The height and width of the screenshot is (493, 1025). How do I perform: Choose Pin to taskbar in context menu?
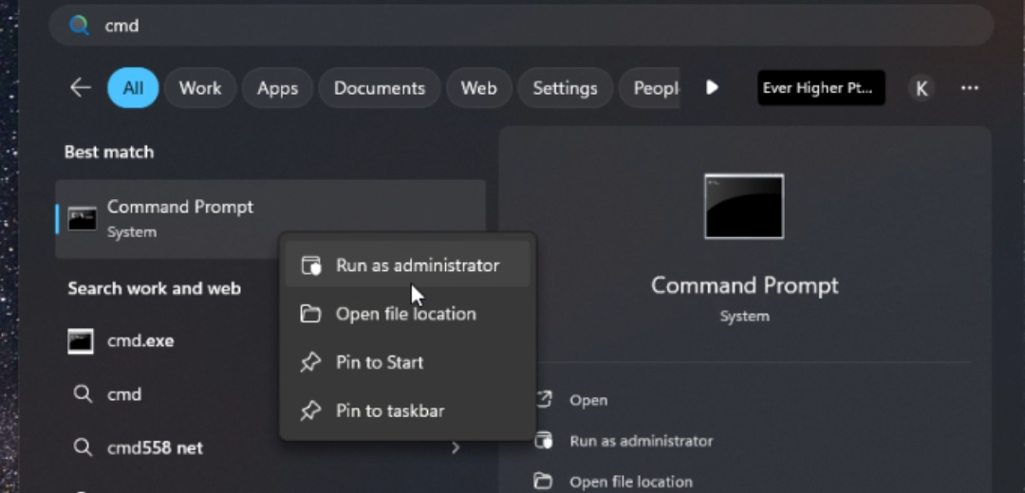[x=389, y=411]
